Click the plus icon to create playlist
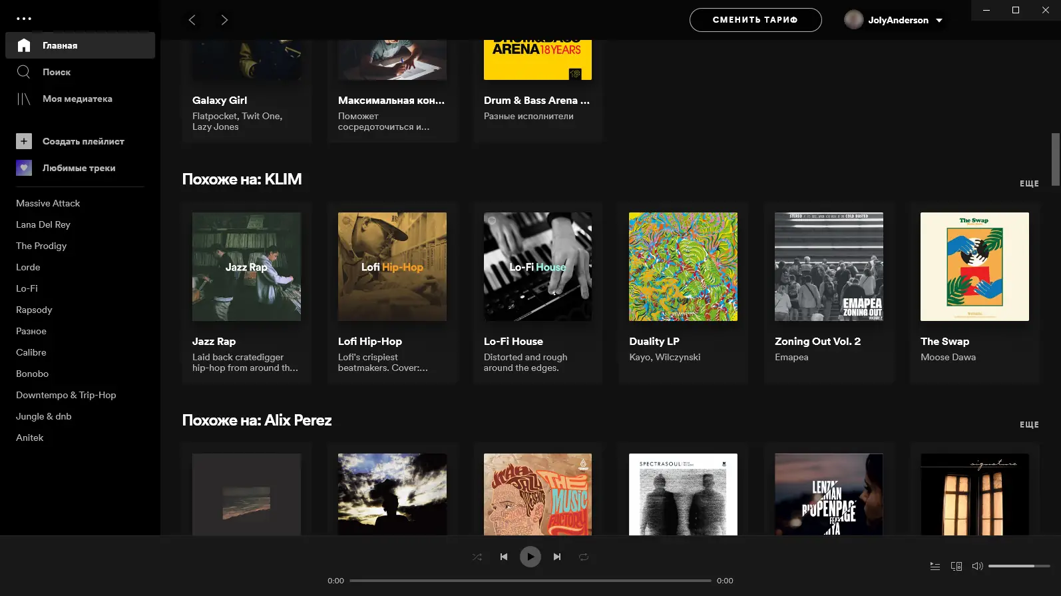 [24, 141]
